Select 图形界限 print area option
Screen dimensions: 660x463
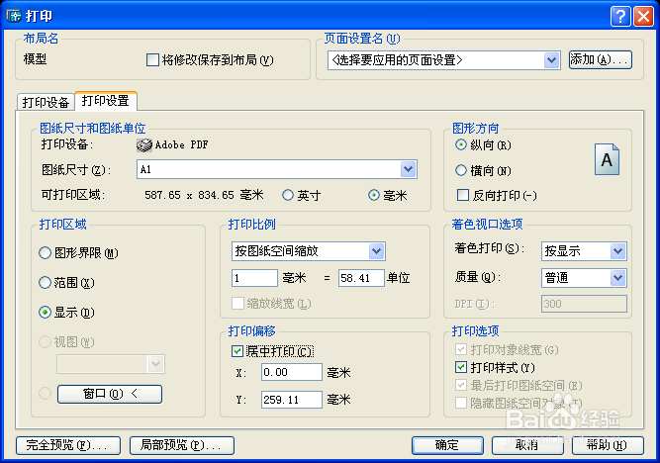pyautogui.click(x=46, y=253)
